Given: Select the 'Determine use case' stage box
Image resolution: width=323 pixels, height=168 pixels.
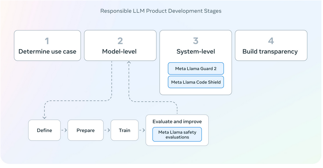Looking at the screenshot, I should click(x=47, y=45).
